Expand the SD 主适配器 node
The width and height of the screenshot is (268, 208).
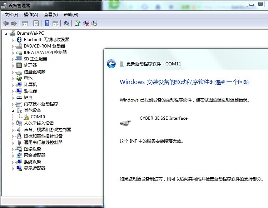pos(13,59)
